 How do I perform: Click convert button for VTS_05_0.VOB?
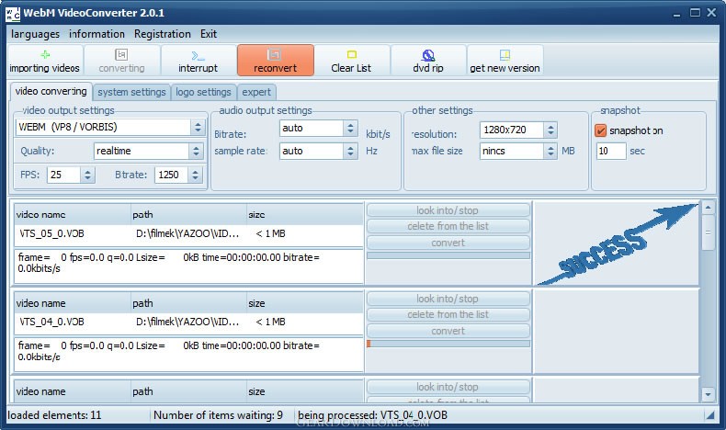click(448, 243)
